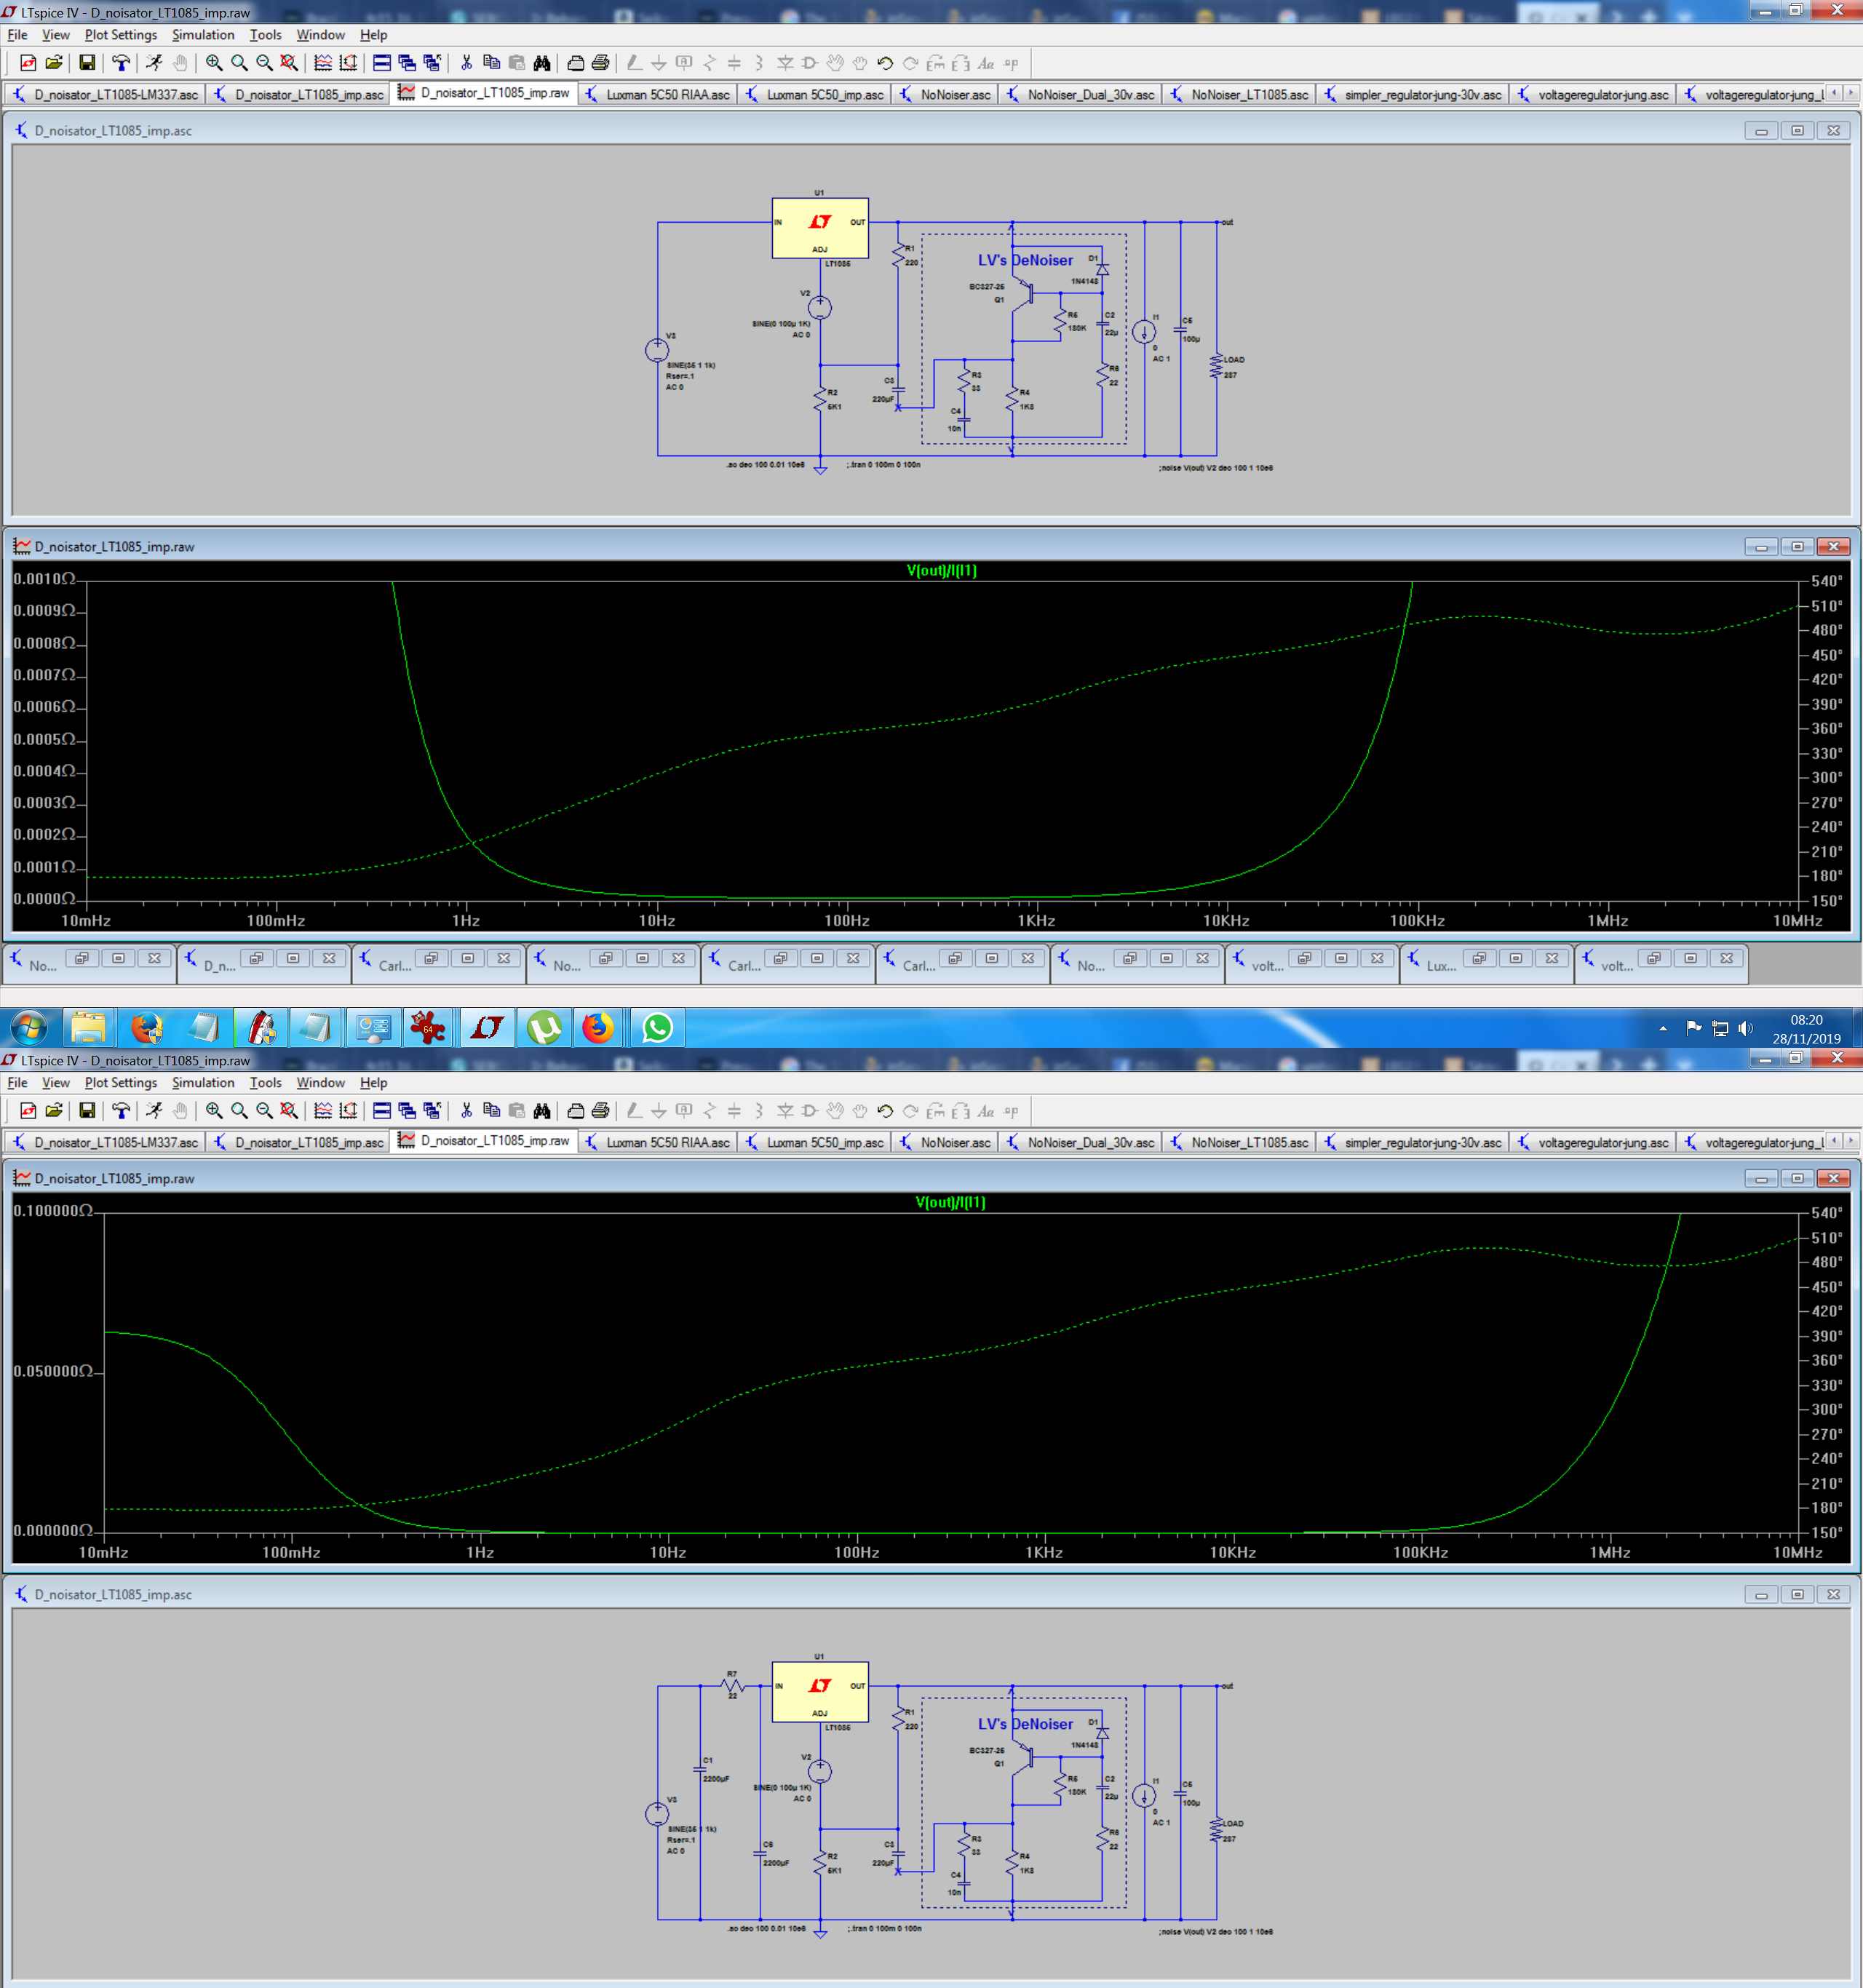Click volume speaker icon in system tray

[x=1746, y=1028]
